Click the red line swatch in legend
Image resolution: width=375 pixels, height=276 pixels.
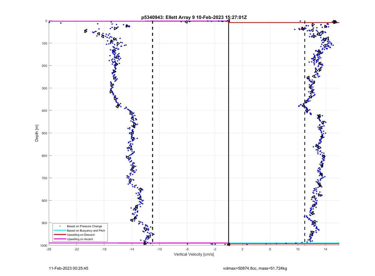pyautogui.click(x=60, y=235)
